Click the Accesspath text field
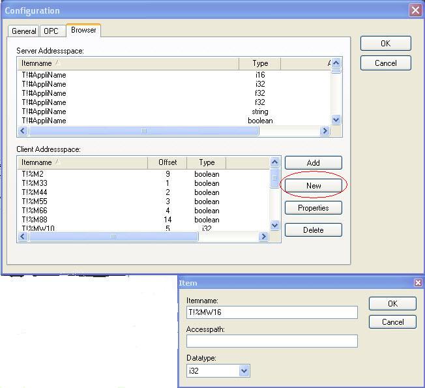The image size is (425, 388). 272,341
